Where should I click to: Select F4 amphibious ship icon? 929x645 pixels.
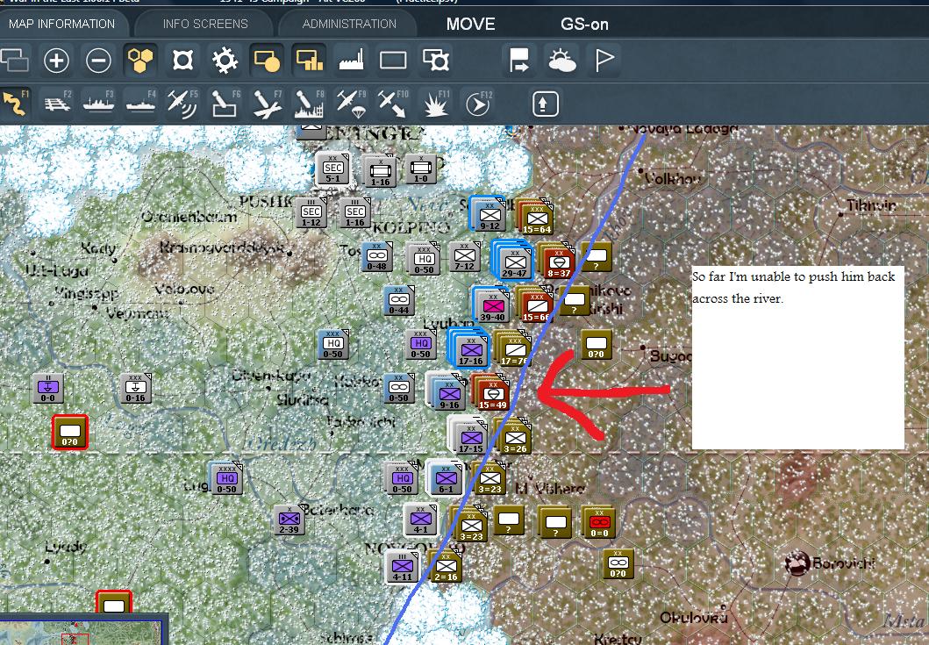click(140, 104)
